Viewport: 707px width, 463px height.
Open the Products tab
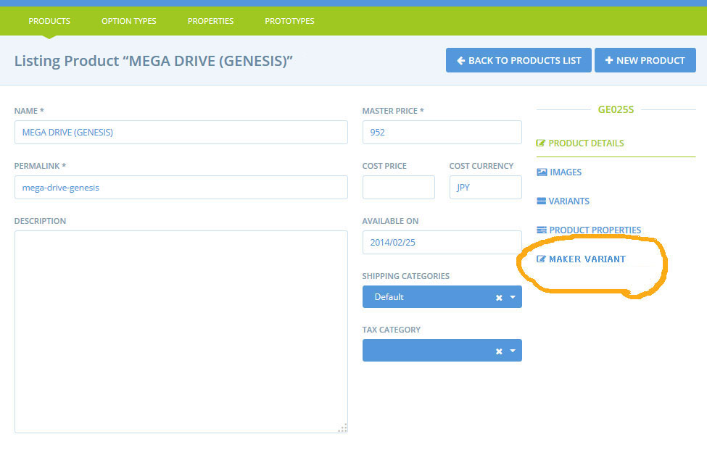[49, 21]
